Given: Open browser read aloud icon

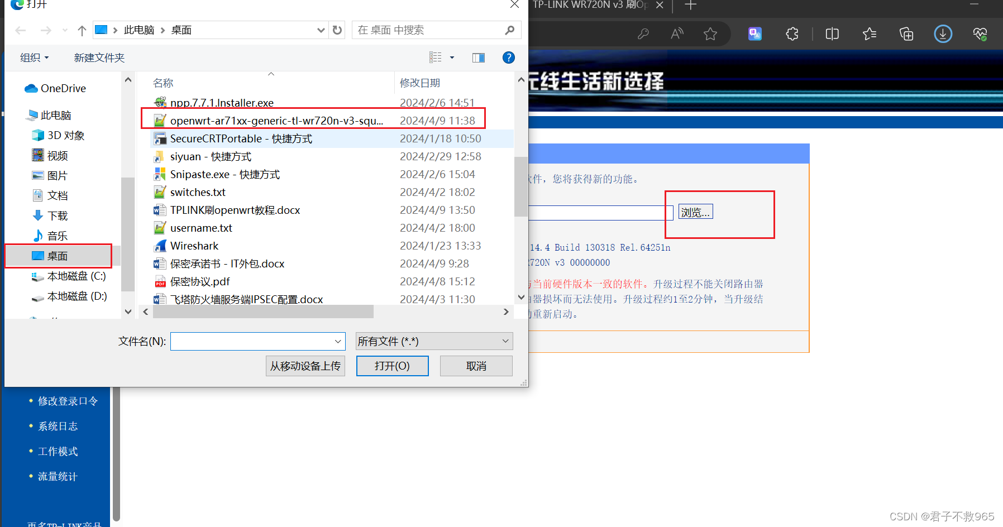Looking at the screenshot, I should coord(677,34).
